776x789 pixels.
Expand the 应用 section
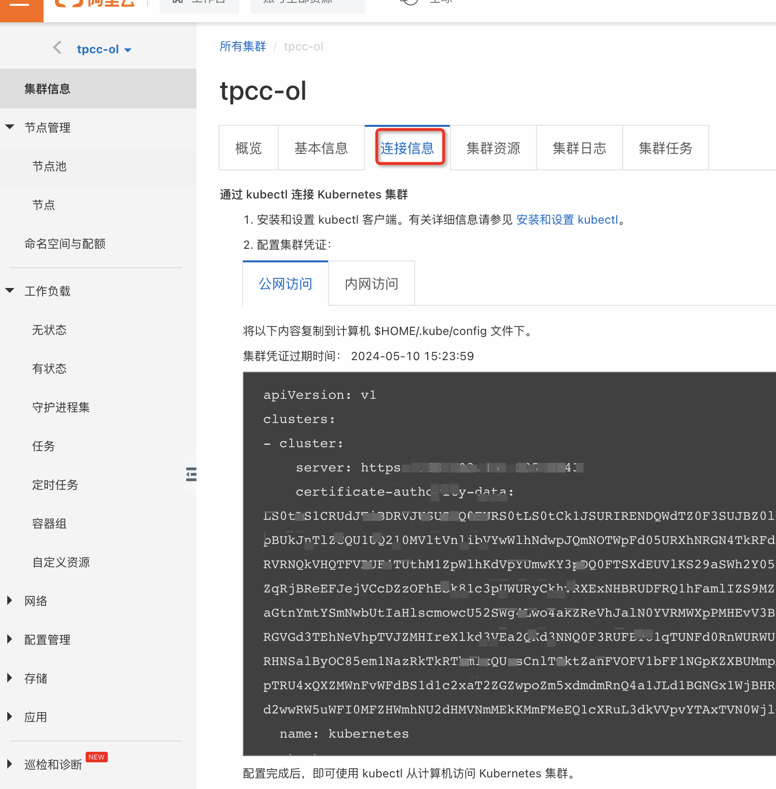click(x=10, y=717)
